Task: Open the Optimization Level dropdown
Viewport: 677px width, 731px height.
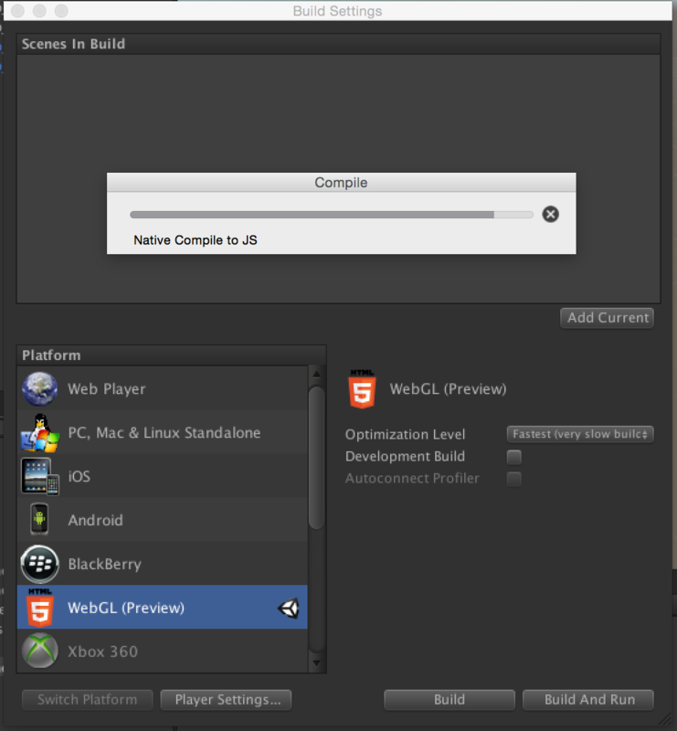Action: [580, 434]
